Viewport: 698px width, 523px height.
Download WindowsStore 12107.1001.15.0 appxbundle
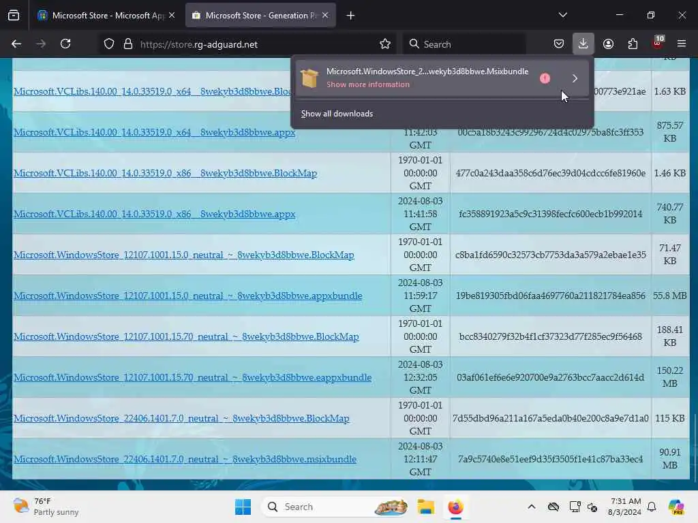pos(188,296)
